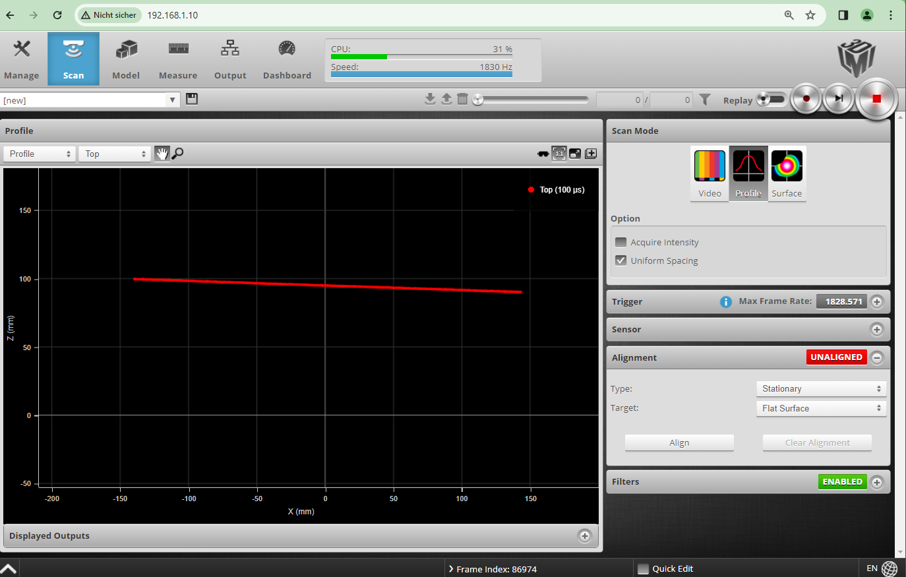The width and height of the screenshot is (906, 577).
Task: Click the save job floppy icon
Action: click(192, 99)
